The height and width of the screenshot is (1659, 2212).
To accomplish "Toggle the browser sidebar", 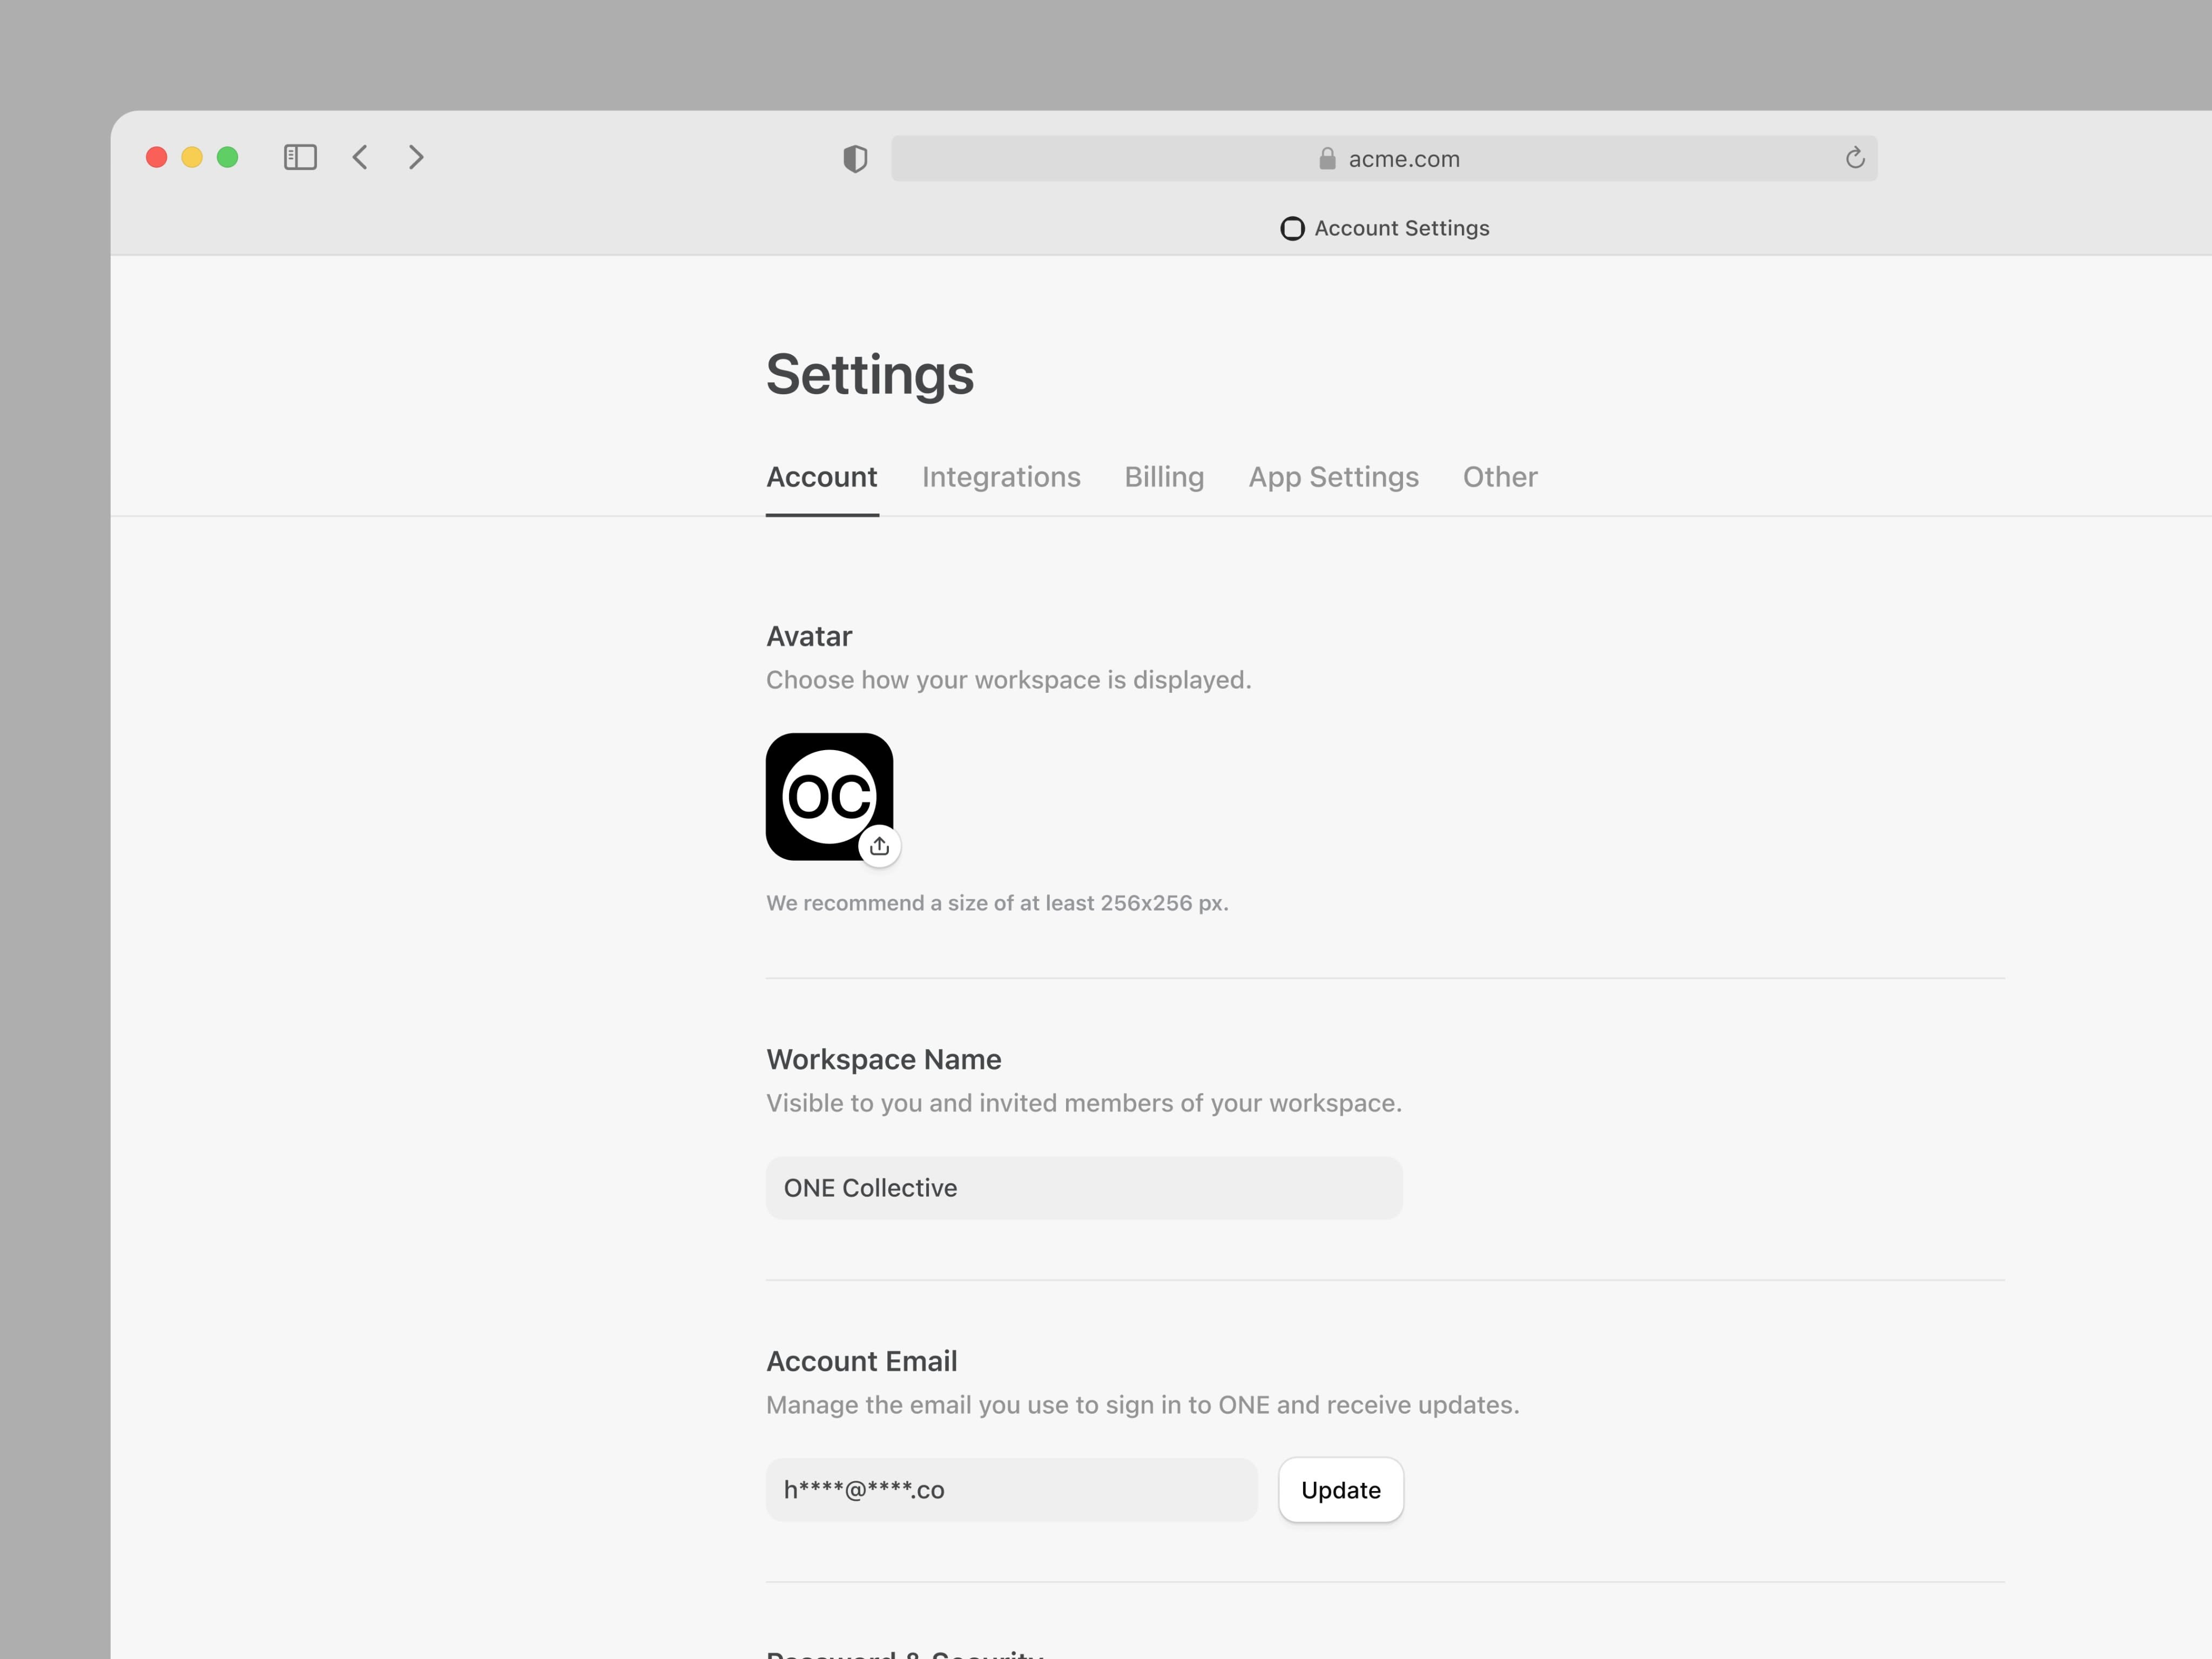I will tap(300, 157).
